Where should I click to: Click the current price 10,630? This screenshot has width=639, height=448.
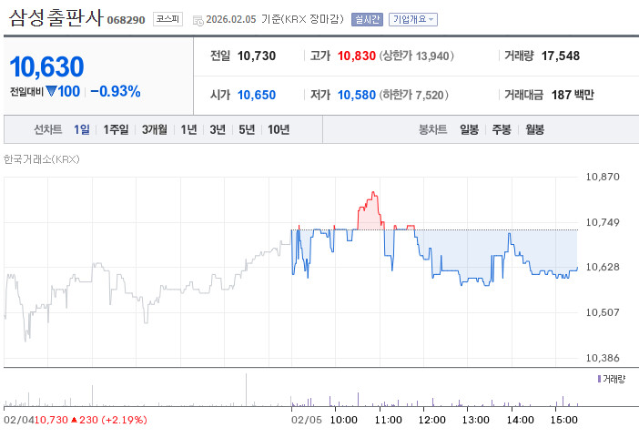click(46, 66)
